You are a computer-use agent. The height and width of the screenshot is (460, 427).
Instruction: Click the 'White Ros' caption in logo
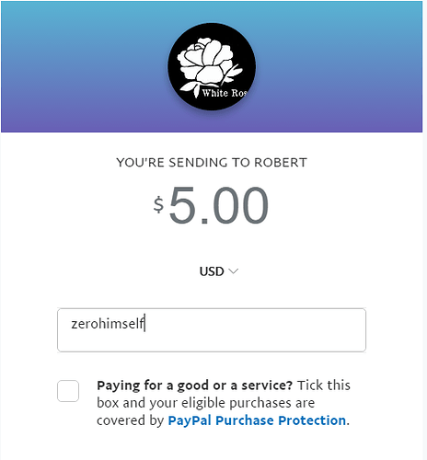(x=224, y=93)
